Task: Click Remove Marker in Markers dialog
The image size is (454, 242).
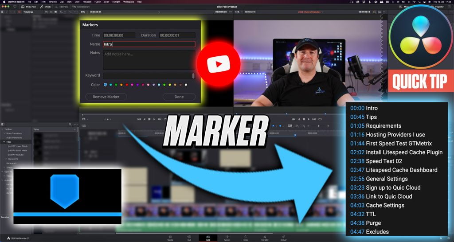Action: [x=106, y=97]
